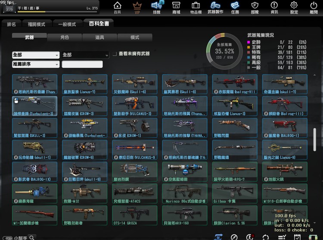Select the RPG-7 weapon card
323x240 pixels.
[235, 171]
